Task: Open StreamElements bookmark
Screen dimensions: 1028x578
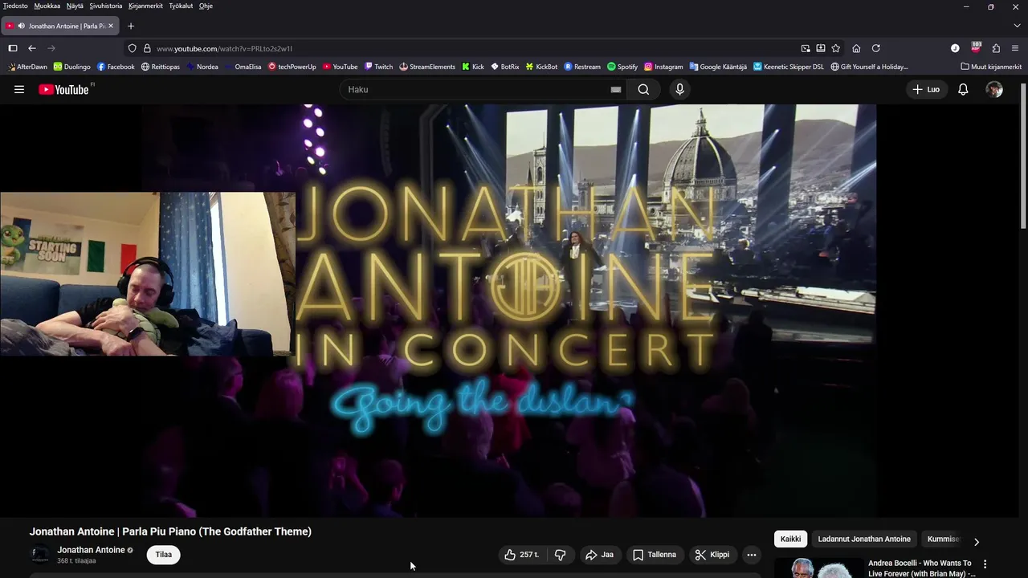Action: [427, 67]
